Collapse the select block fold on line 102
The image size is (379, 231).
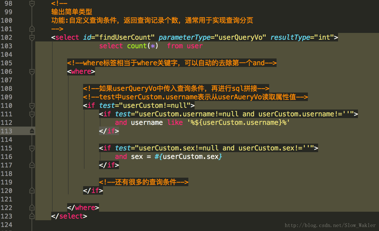tap(32, 37)
